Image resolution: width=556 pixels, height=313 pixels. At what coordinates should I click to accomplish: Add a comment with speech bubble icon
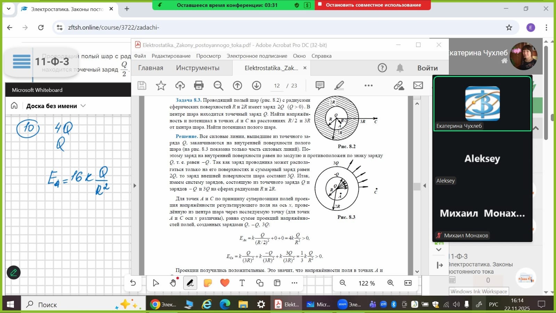(320, 85)
